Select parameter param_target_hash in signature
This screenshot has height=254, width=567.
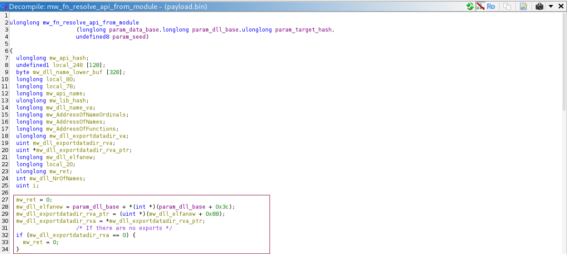tap(303, 30)
